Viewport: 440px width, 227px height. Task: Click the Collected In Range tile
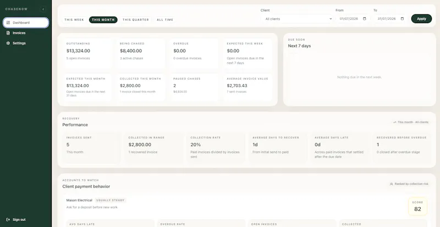[153, 148]
